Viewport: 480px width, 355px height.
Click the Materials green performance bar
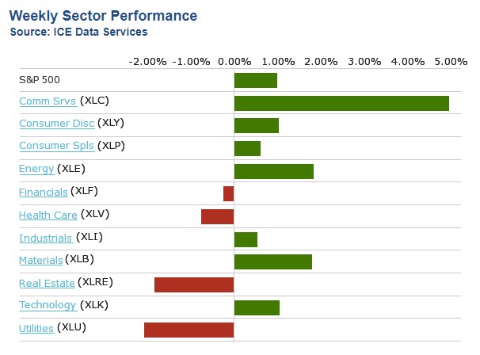tap(272, 261)
